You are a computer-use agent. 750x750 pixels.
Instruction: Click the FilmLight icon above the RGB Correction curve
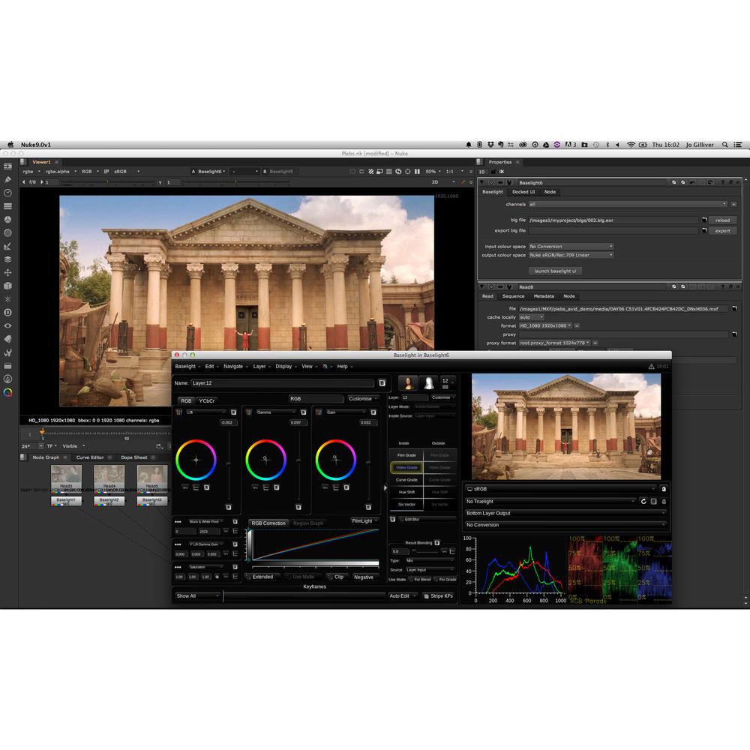click(364, 520)
